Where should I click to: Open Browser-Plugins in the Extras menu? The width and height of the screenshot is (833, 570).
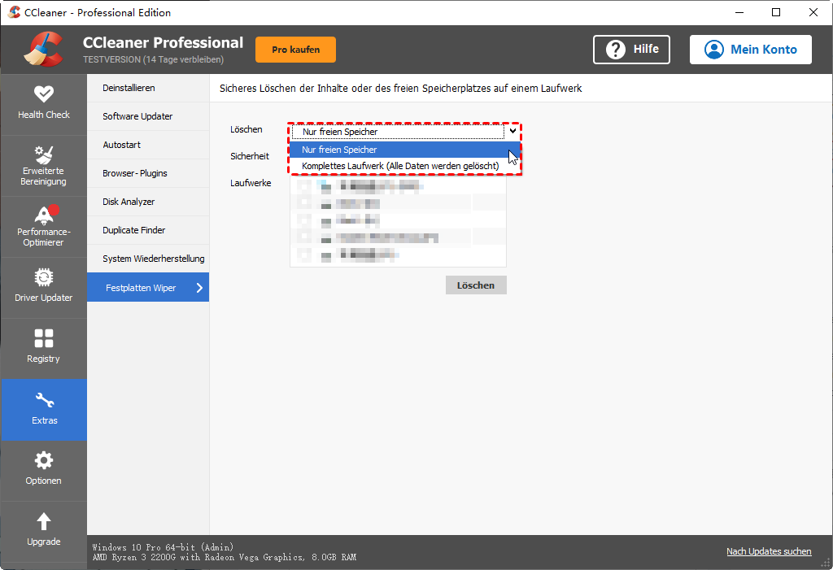click(x=148, y=173)
